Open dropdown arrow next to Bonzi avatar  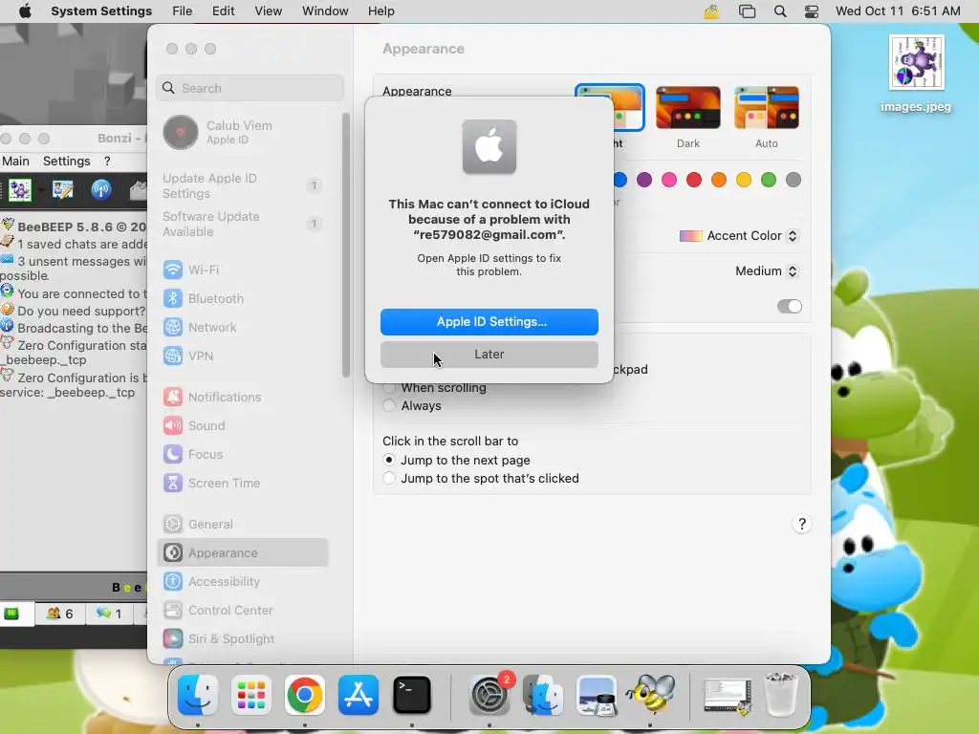coord(41,190)
